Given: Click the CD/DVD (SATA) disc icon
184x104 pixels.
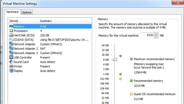Looking at the screenshot, I should (11, 40).
